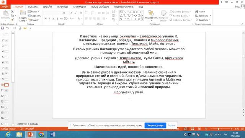Justify text in paragraph group
Viewport: 245px width, 138px height.
coord(98,19)
